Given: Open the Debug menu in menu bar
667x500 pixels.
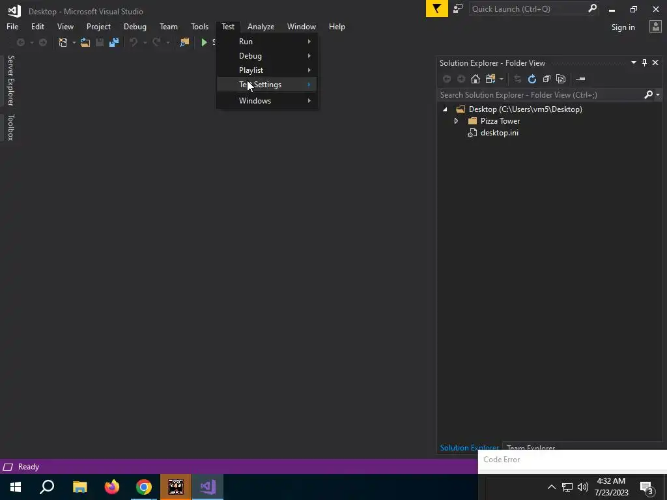Looking at the screenshot, I should (135, 26).
